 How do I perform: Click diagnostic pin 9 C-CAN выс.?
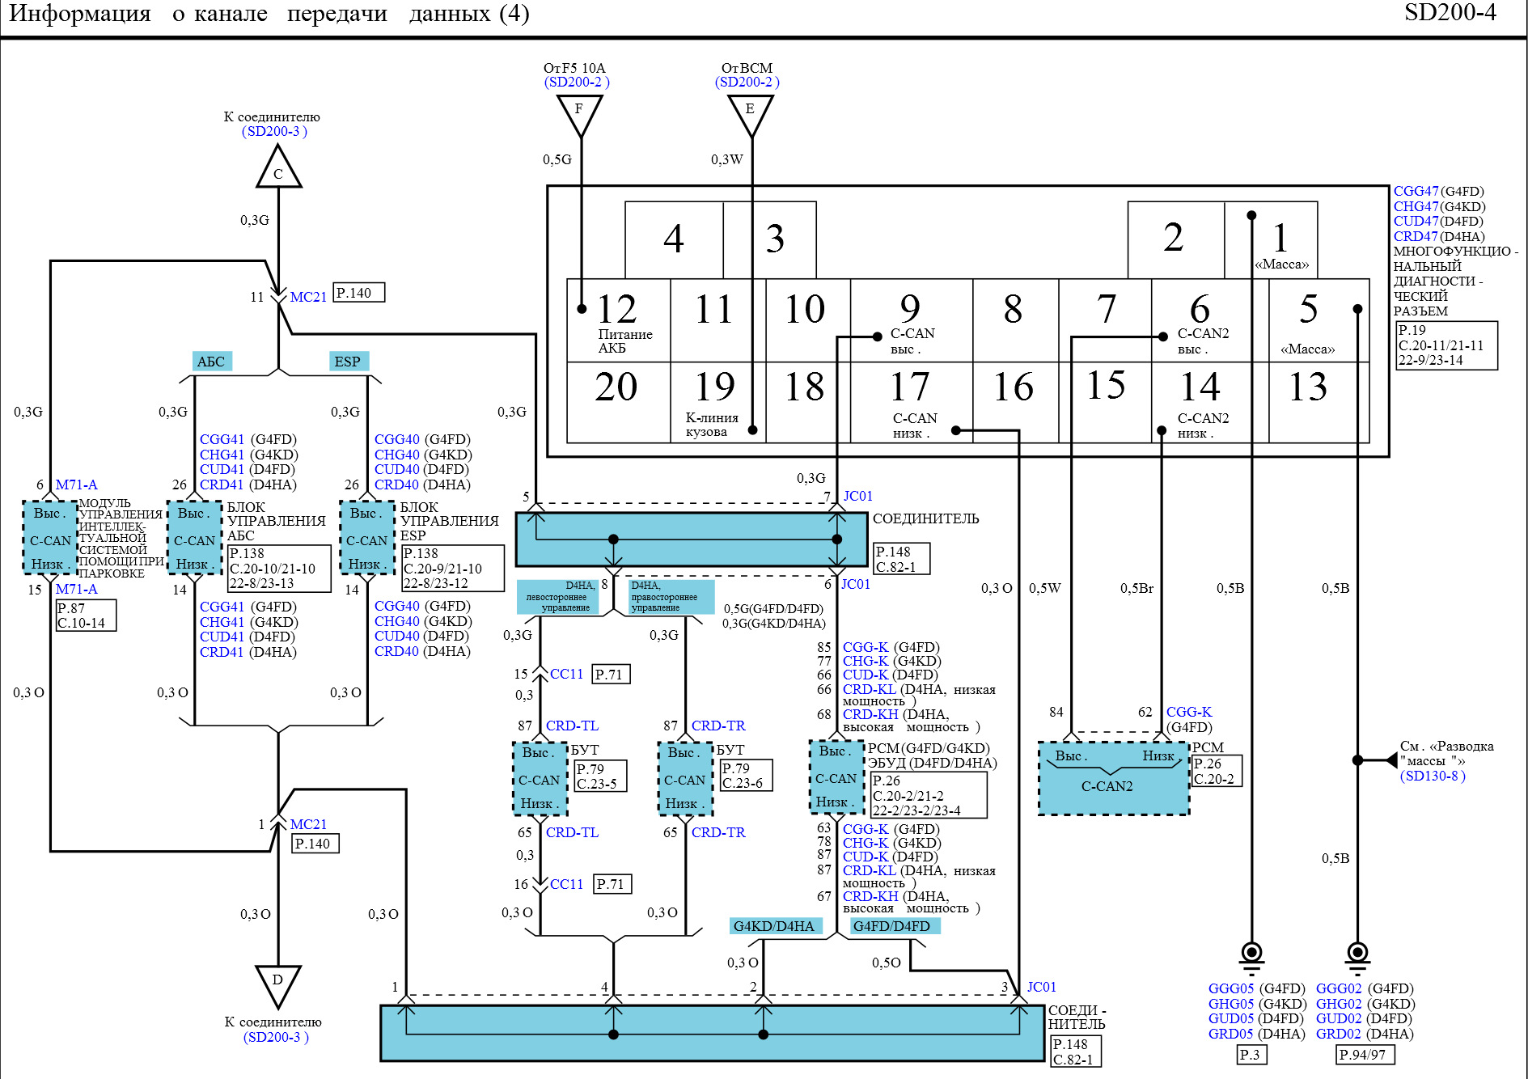[x=911, y=321]
